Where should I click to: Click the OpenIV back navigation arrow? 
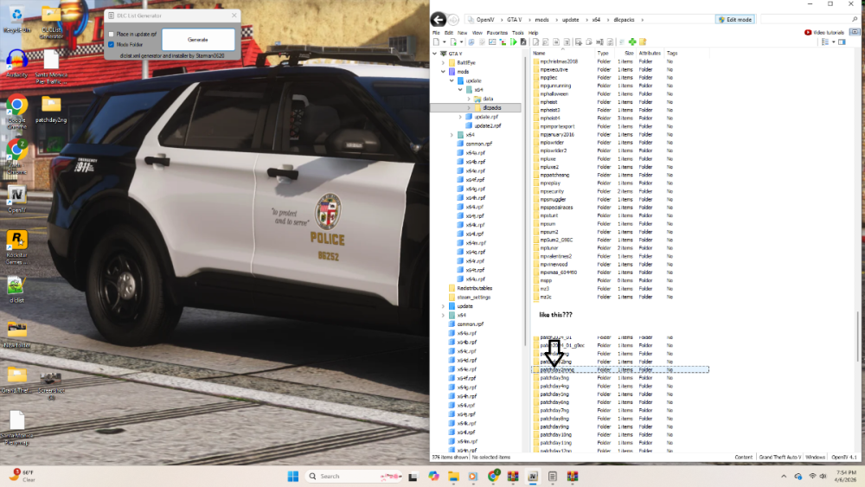point(438,20)
